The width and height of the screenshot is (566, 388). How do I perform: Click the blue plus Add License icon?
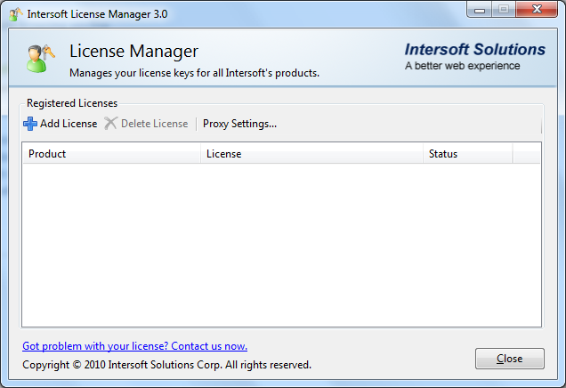[30, 124]
